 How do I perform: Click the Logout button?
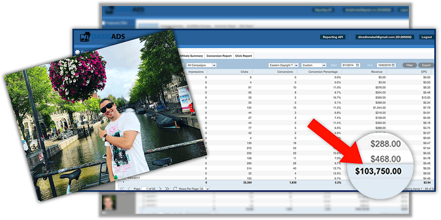coord(427,37)
